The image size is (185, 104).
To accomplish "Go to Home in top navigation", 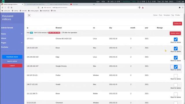I will [x=155, y=15].
